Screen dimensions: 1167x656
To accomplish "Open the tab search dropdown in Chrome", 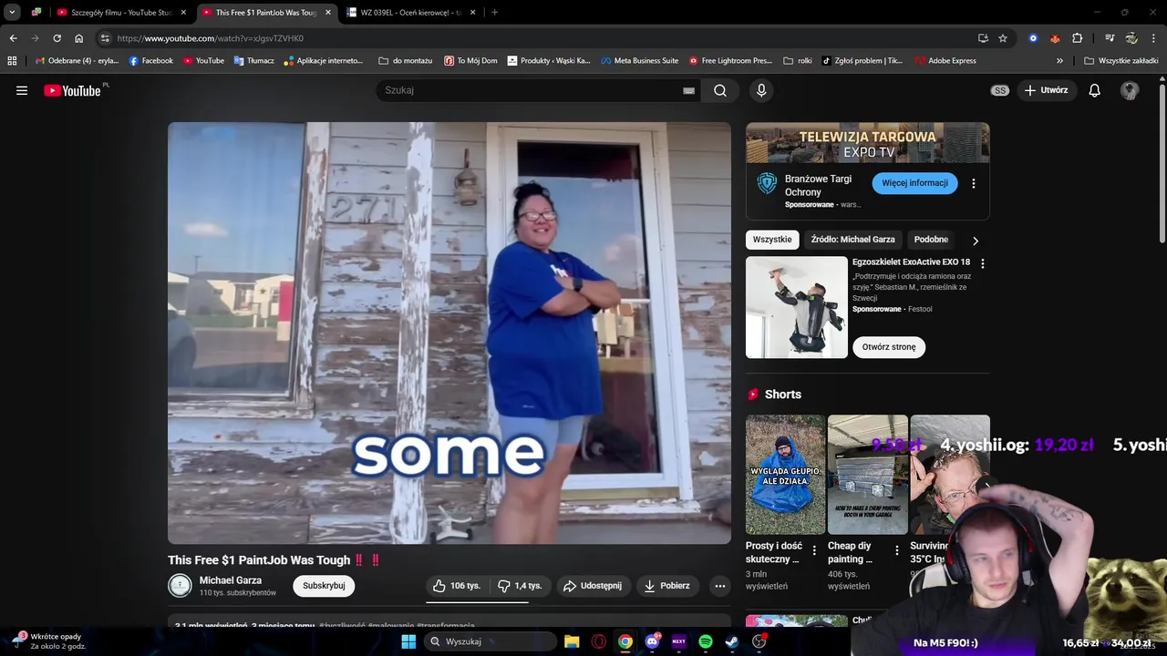I will pyautogui.click(x=12, y=12).
